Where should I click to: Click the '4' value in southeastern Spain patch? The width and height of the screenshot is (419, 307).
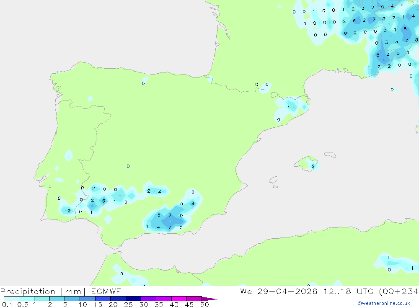(193, 204)
